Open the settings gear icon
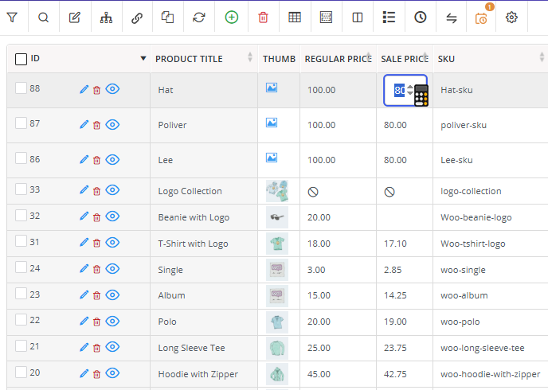This screenshot has width=548, height=390. pyautogui.click(x=511, y=17)
